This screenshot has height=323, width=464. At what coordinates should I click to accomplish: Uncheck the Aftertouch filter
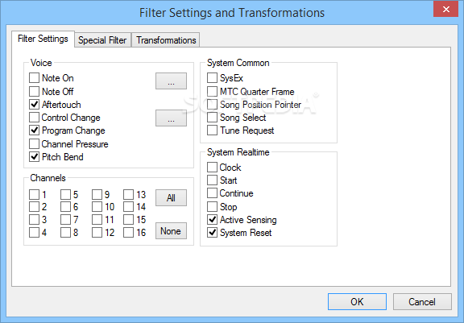point(34,105)
